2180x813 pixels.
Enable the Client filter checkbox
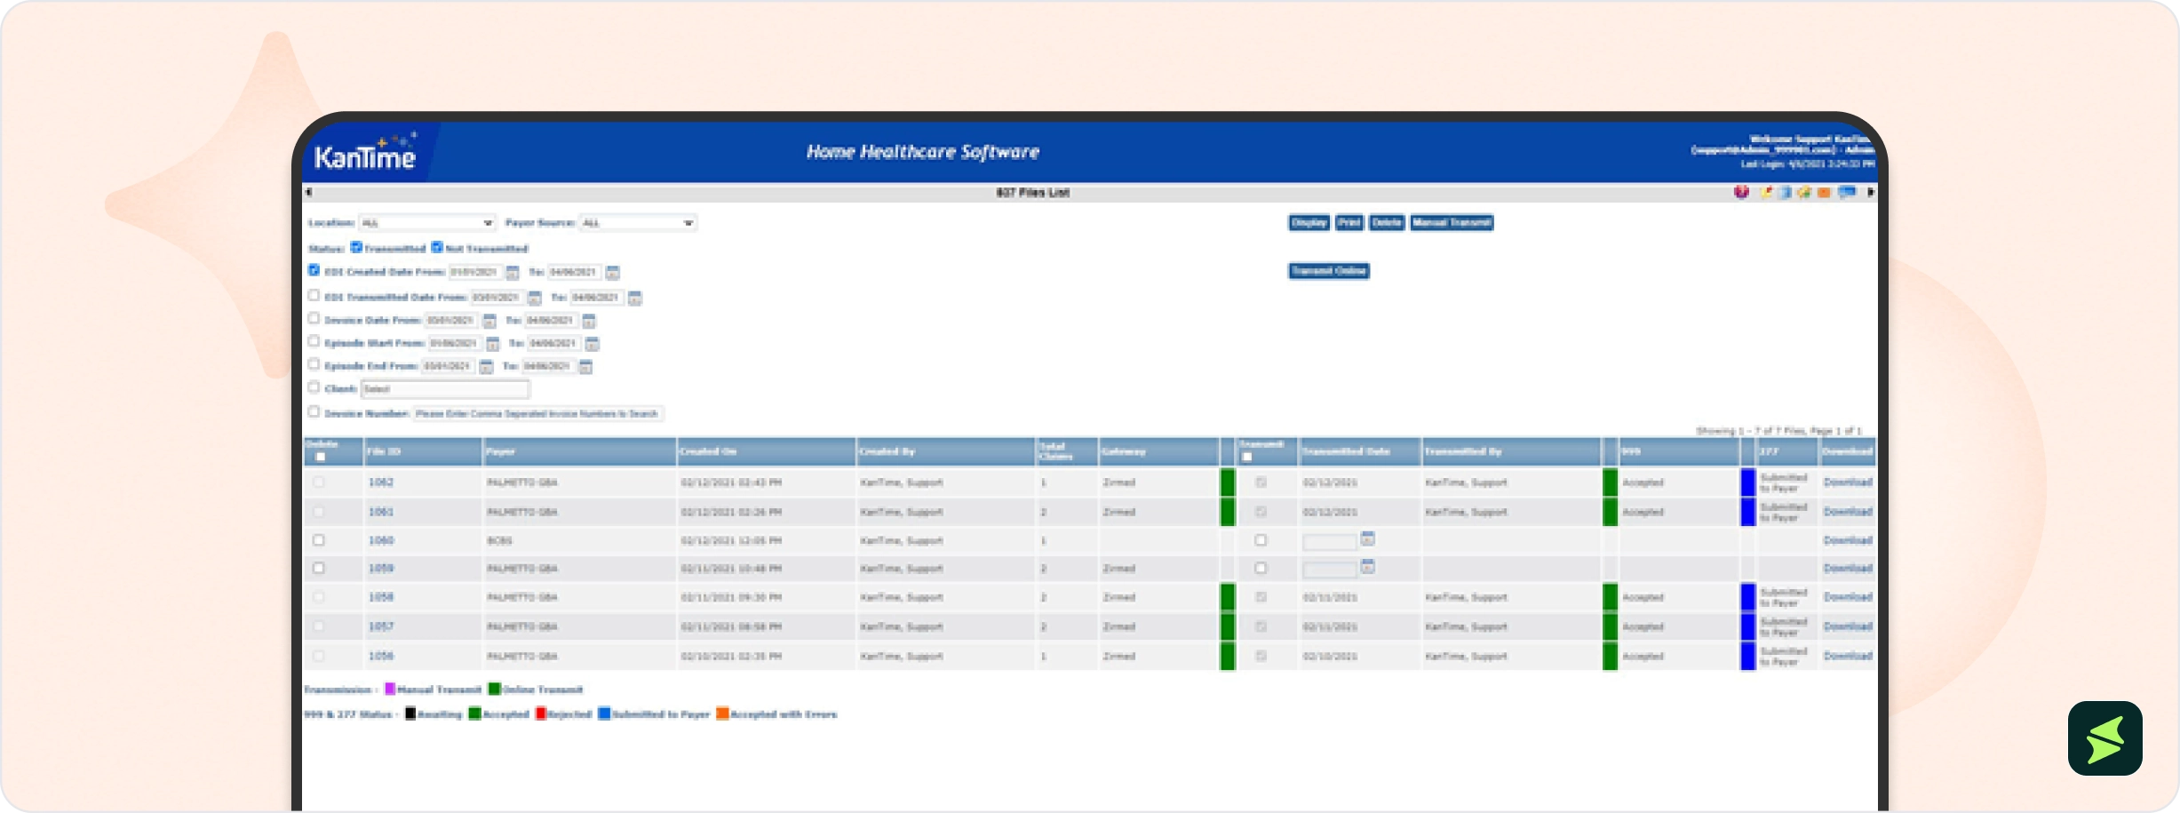(x=314, y=387)
